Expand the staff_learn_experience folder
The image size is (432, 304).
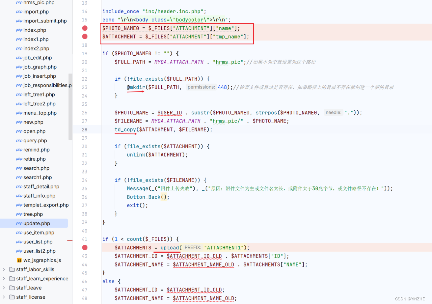click(x=4, y=279)
